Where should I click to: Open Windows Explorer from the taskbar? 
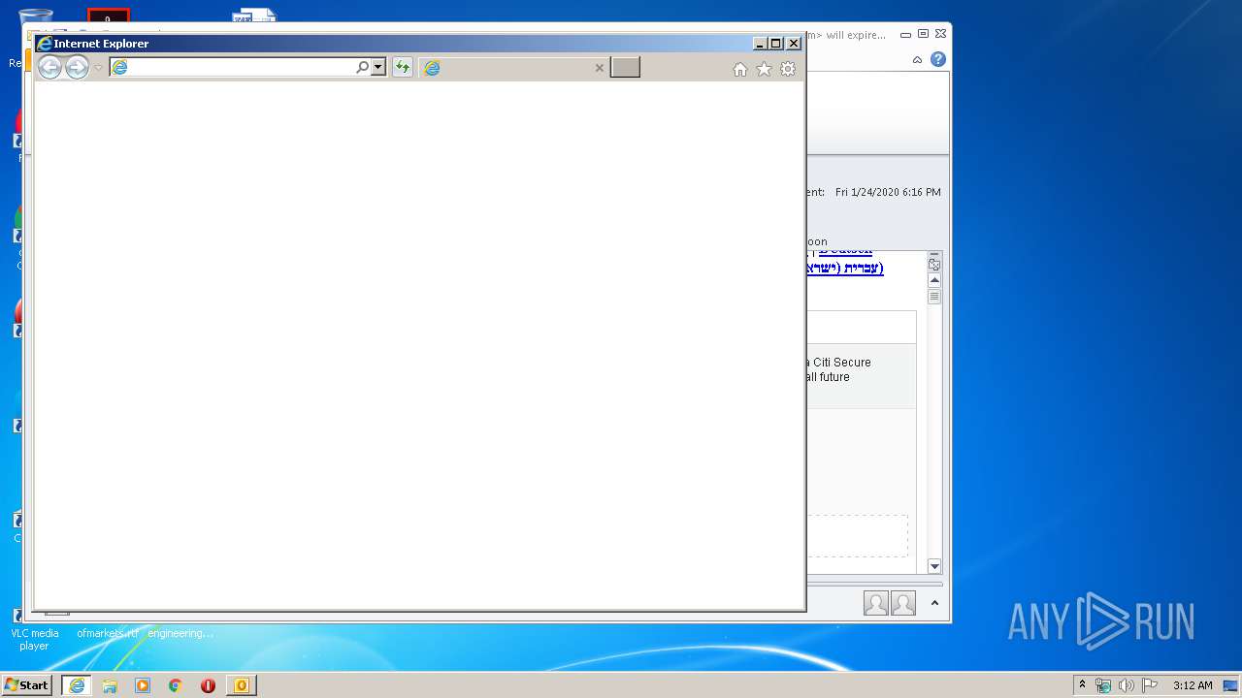110,685
